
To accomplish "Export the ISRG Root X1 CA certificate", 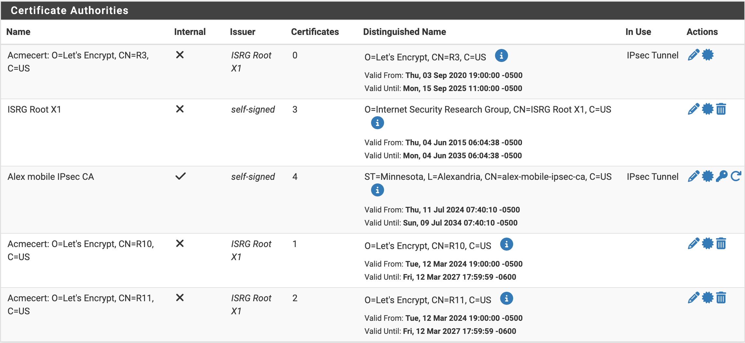I will [707, 109].
